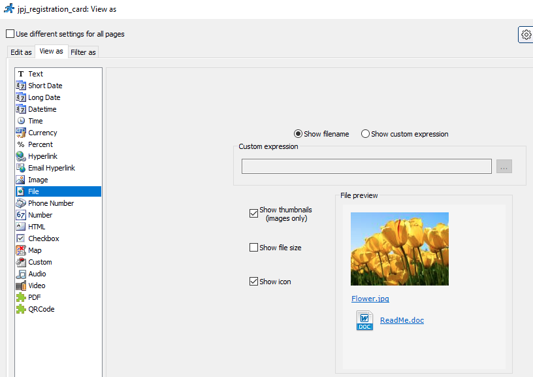
Task: Choose Show filename radio option
Action: [299, 134]
